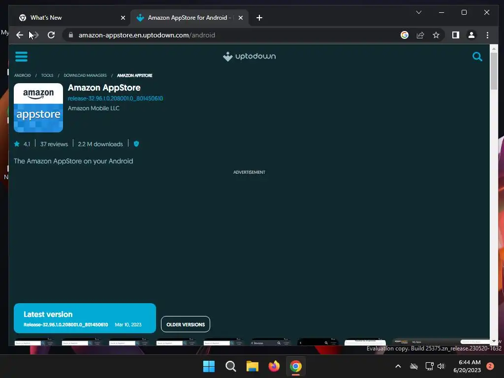The image size is (504, 378).
Task: Reload the page with refresh icon
Action: (x=51, y=35)
